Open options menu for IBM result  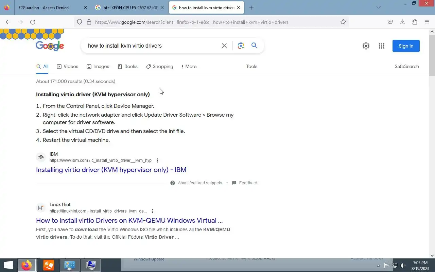click(157, 160)
